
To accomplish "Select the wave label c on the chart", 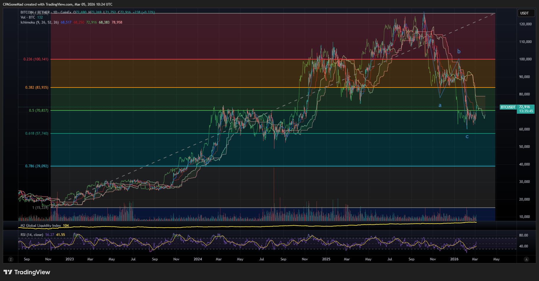I will pos(468,136).
